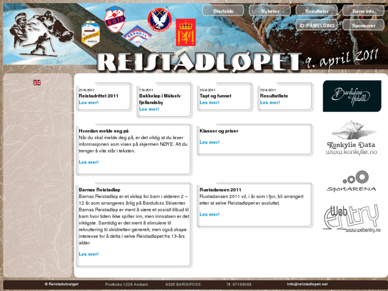388x291 pixels.
Task: Click the REISTADLØPET title banner
Action: coord(199,62)
